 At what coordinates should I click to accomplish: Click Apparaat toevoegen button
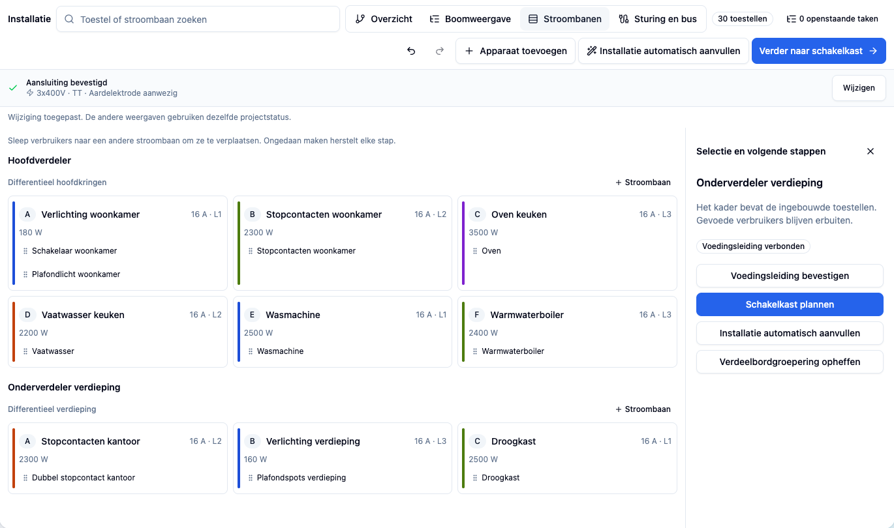[x=516, y=51]
